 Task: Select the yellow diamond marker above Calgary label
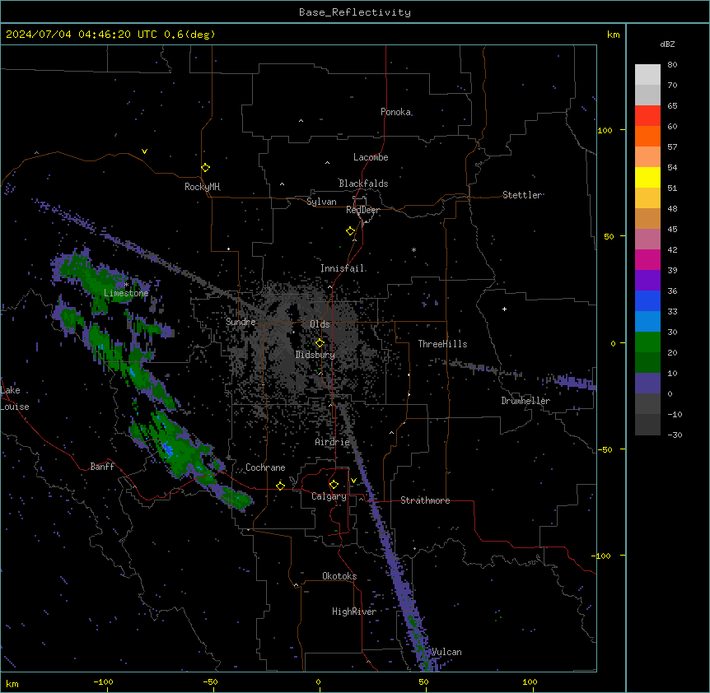(334, 485)
